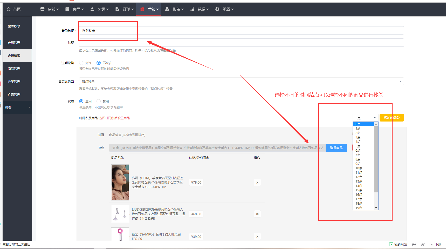This screenshot has width=446, height=249.
Task: Remove the LJL银饰 earring product
Action: tap(257, 214)
